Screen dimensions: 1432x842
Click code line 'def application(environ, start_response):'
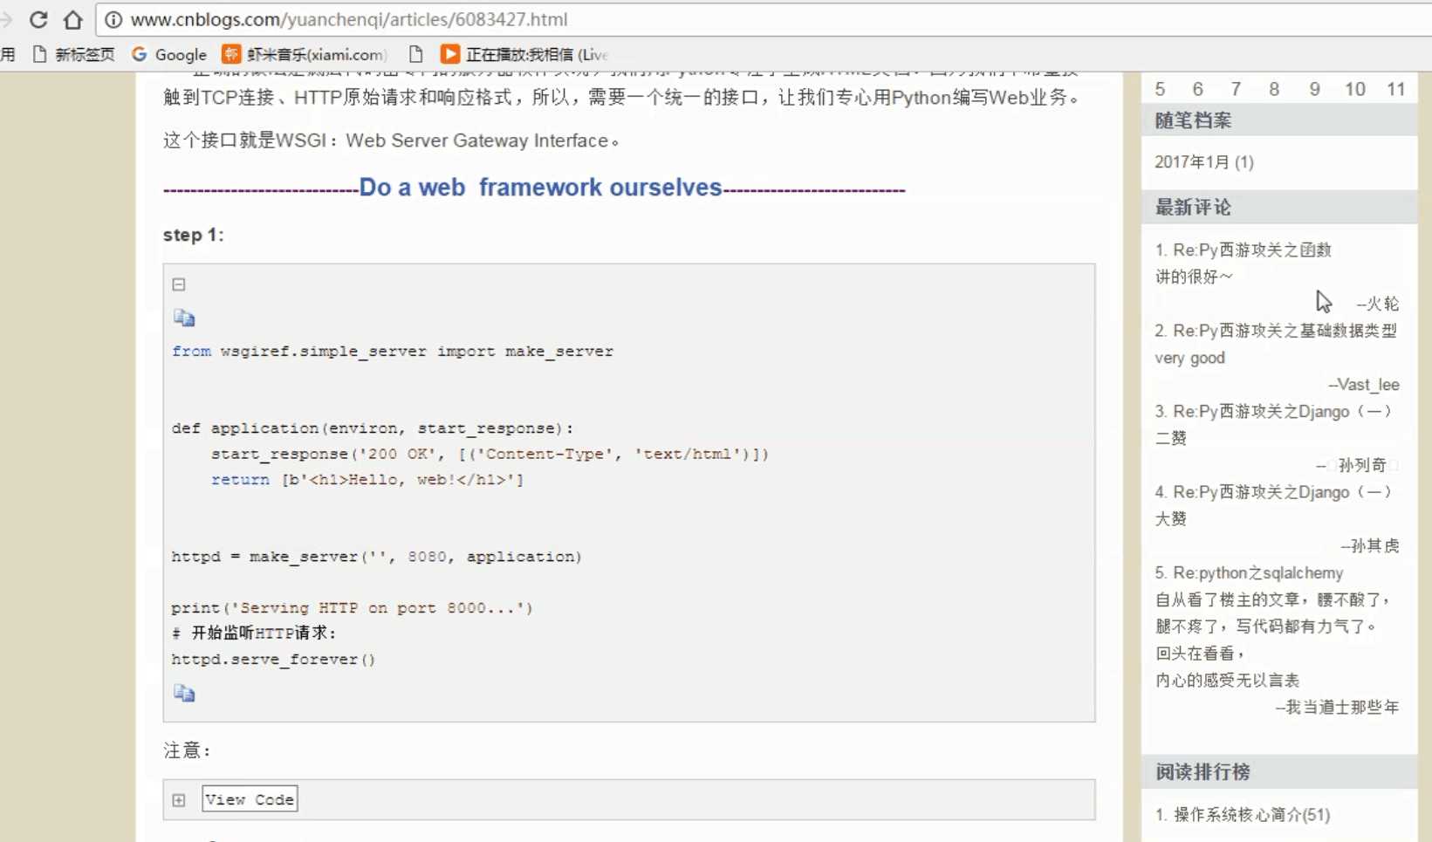tap(373, 428)
